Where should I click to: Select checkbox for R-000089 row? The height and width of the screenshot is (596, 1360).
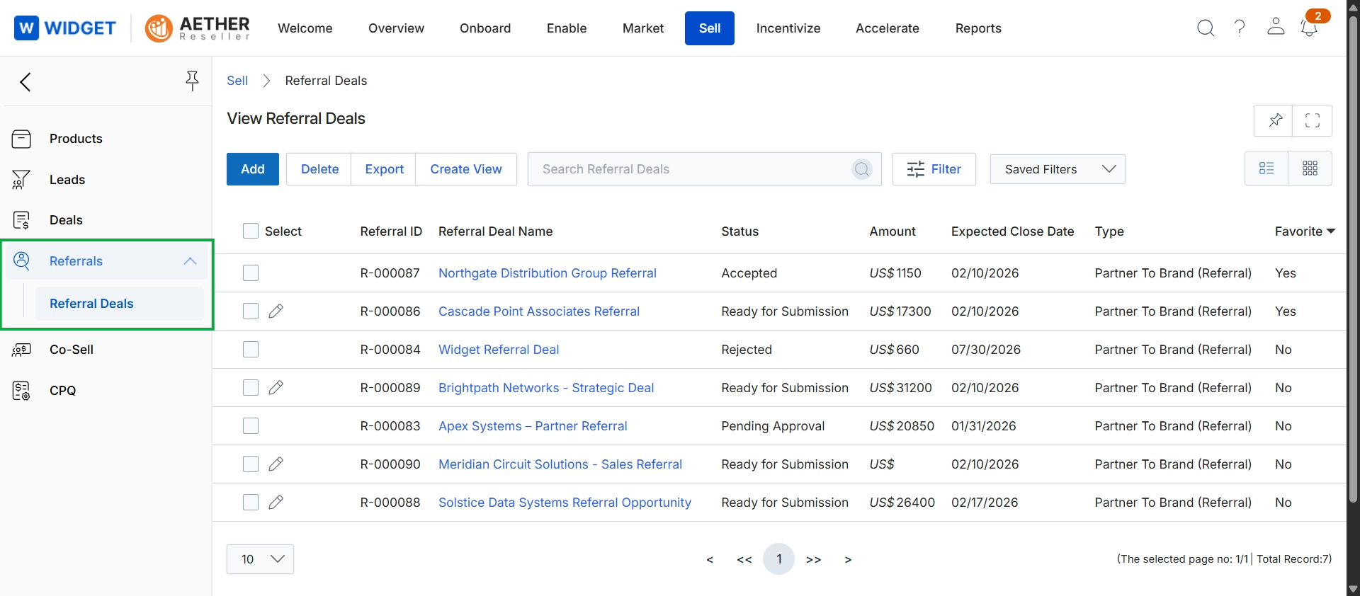(x=251, y=388)
